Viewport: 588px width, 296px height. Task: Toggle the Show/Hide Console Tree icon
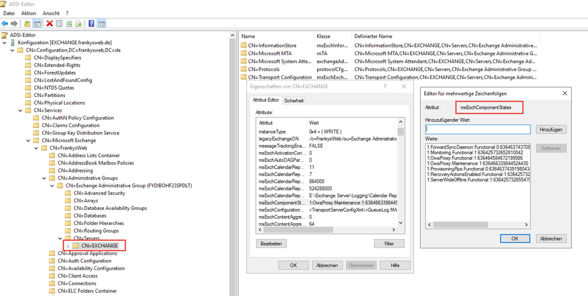(37, 24)
